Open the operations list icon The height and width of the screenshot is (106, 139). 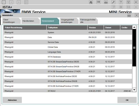pyautogui.click(x=26, y=2)
